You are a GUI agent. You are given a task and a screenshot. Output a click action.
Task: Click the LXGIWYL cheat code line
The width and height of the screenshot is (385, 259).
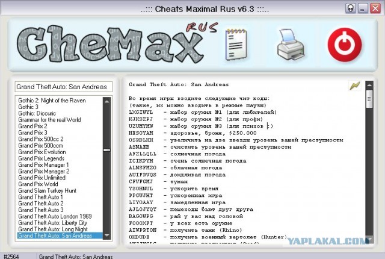[203, 112]
